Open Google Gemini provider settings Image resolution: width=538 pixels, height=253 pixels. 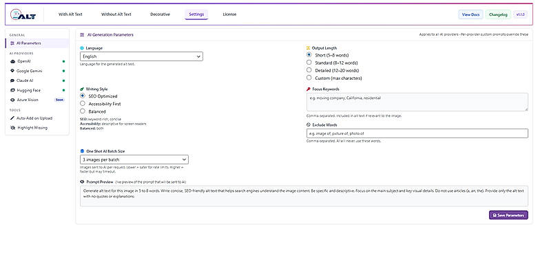coord(37,71)
